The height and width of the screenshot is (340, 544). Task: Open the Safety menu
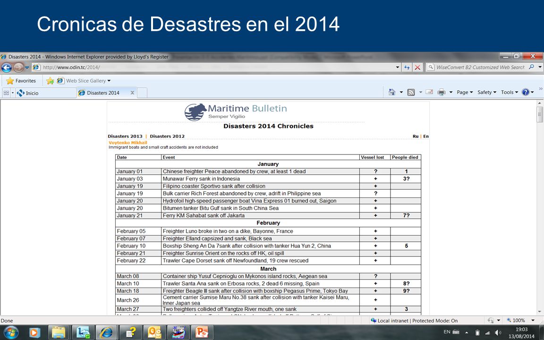[x=487, y=92]
